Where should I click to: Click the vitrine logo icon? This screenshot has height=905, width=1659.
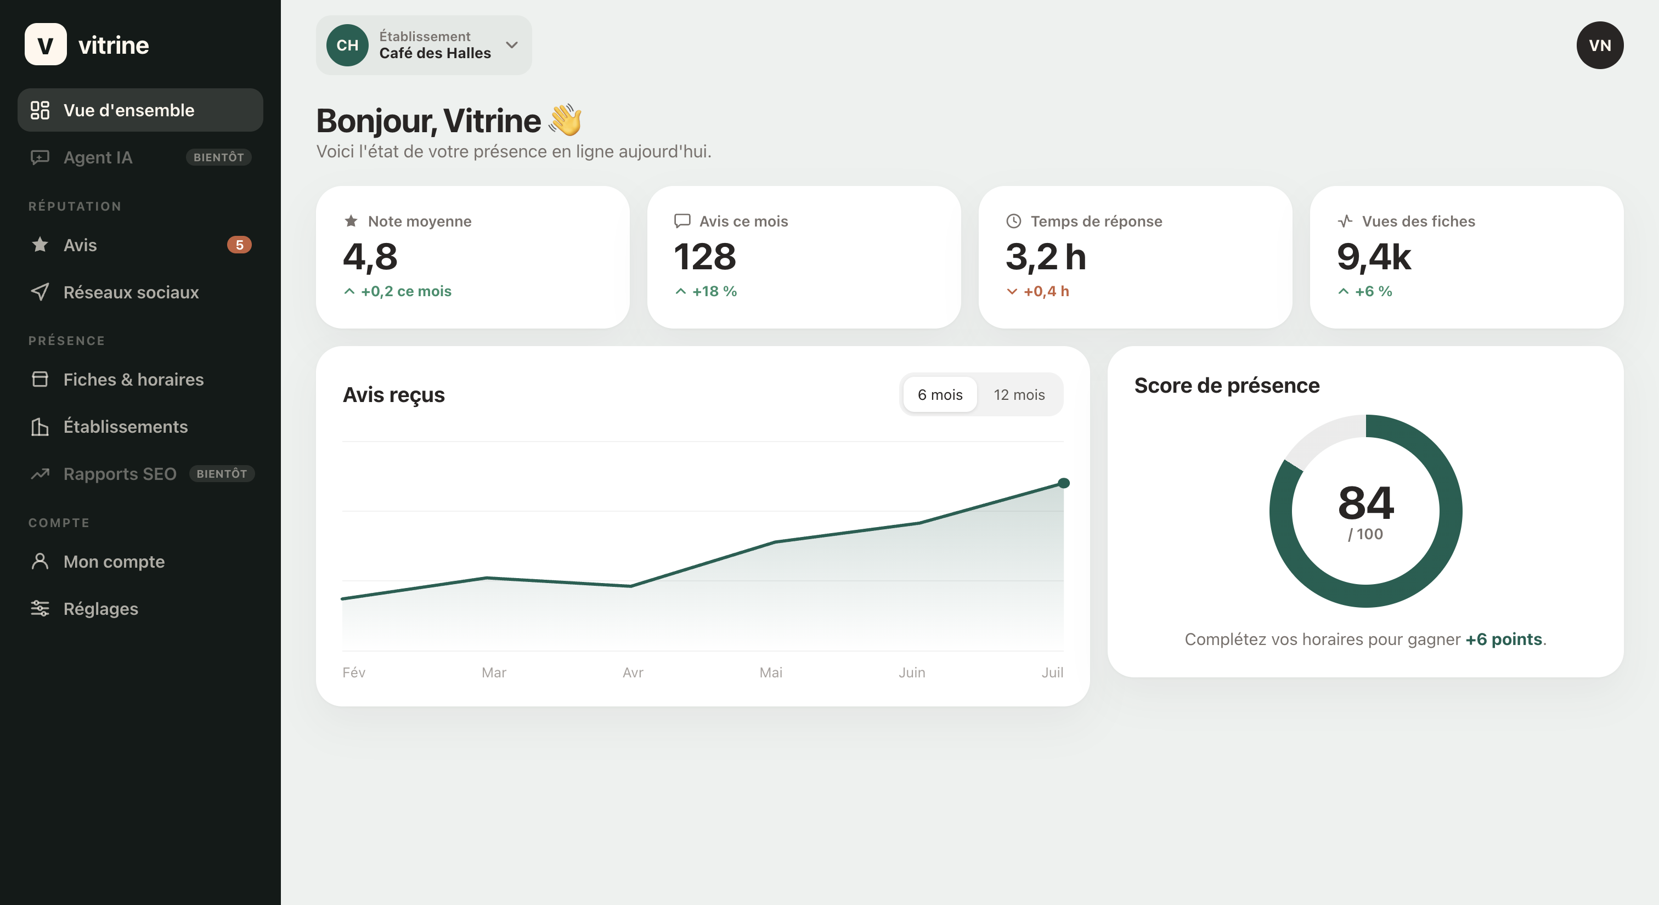tap(45, 44)
